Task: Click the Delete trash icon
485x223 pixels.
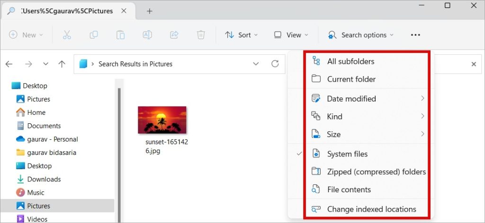Action: pyautogui.click(x=201, y=35)
